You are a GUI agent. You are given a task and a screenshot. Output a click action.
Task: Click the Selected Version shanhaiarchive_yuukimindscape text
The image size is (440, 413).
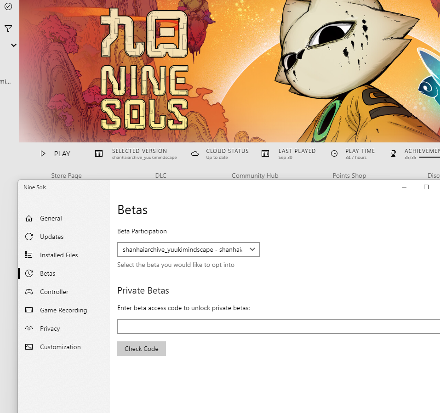(144, 158)
